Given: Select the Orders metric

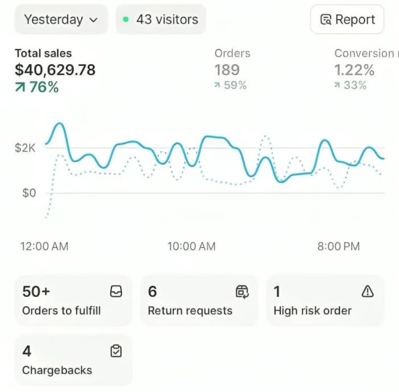Looking at the screenshot, I should (x=232, y=69).
